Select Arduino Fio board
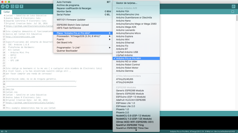 pos(136,46)
